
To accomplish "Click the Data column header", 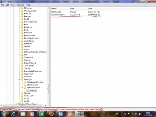I will point(90,8).
